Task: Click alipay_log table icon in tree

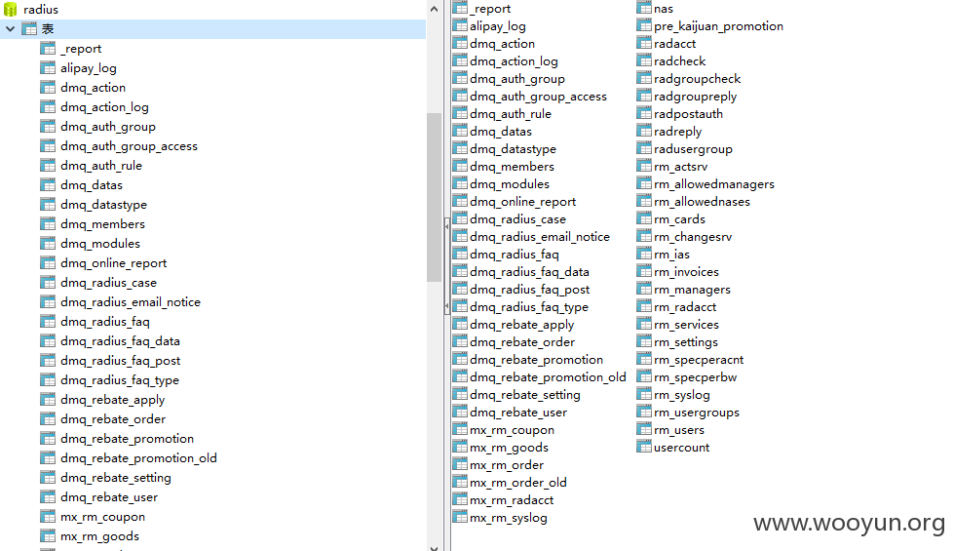Action: pyautogui.click(x=48, y=67)
